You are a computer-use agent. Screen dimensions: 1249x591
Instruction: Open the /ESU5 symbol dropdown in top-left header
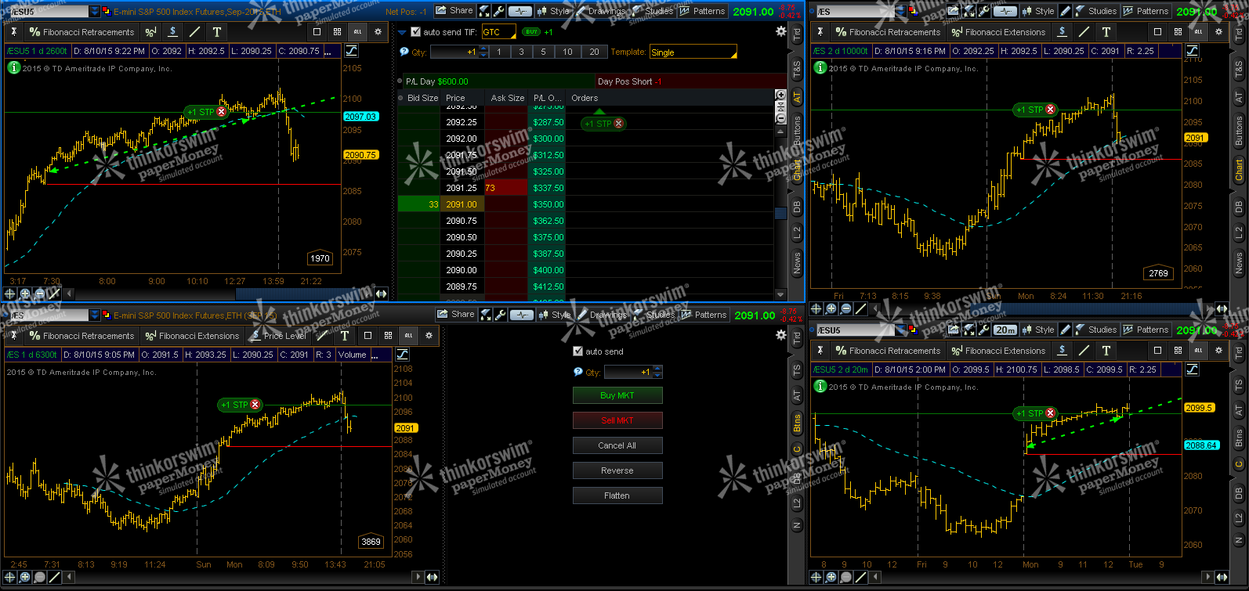pos(95,12)
